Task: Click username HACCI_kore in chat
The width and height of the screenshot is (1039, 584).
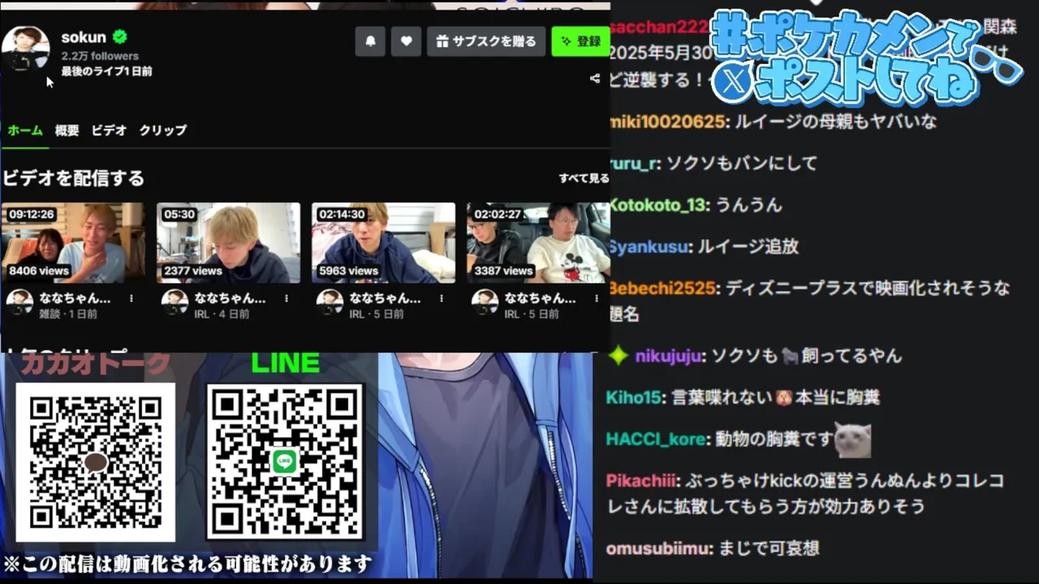Action: pyautogui.click(x=656, y=440)
